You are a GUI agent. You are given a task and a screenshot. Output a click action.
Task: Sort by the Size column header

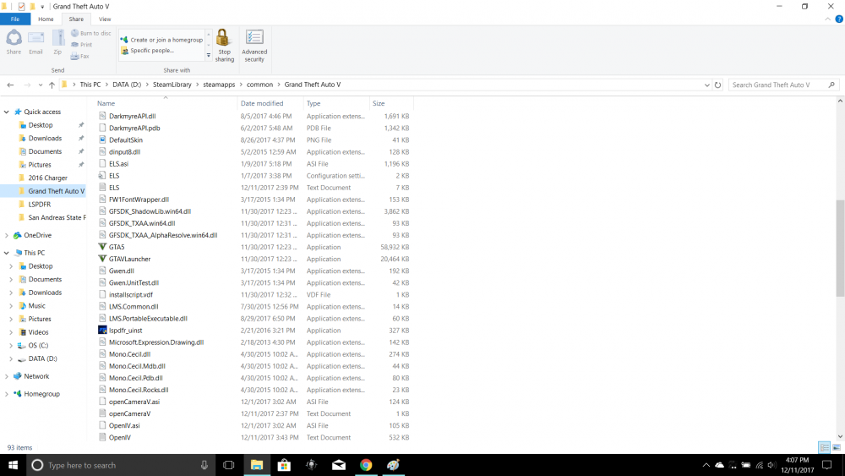391,103
